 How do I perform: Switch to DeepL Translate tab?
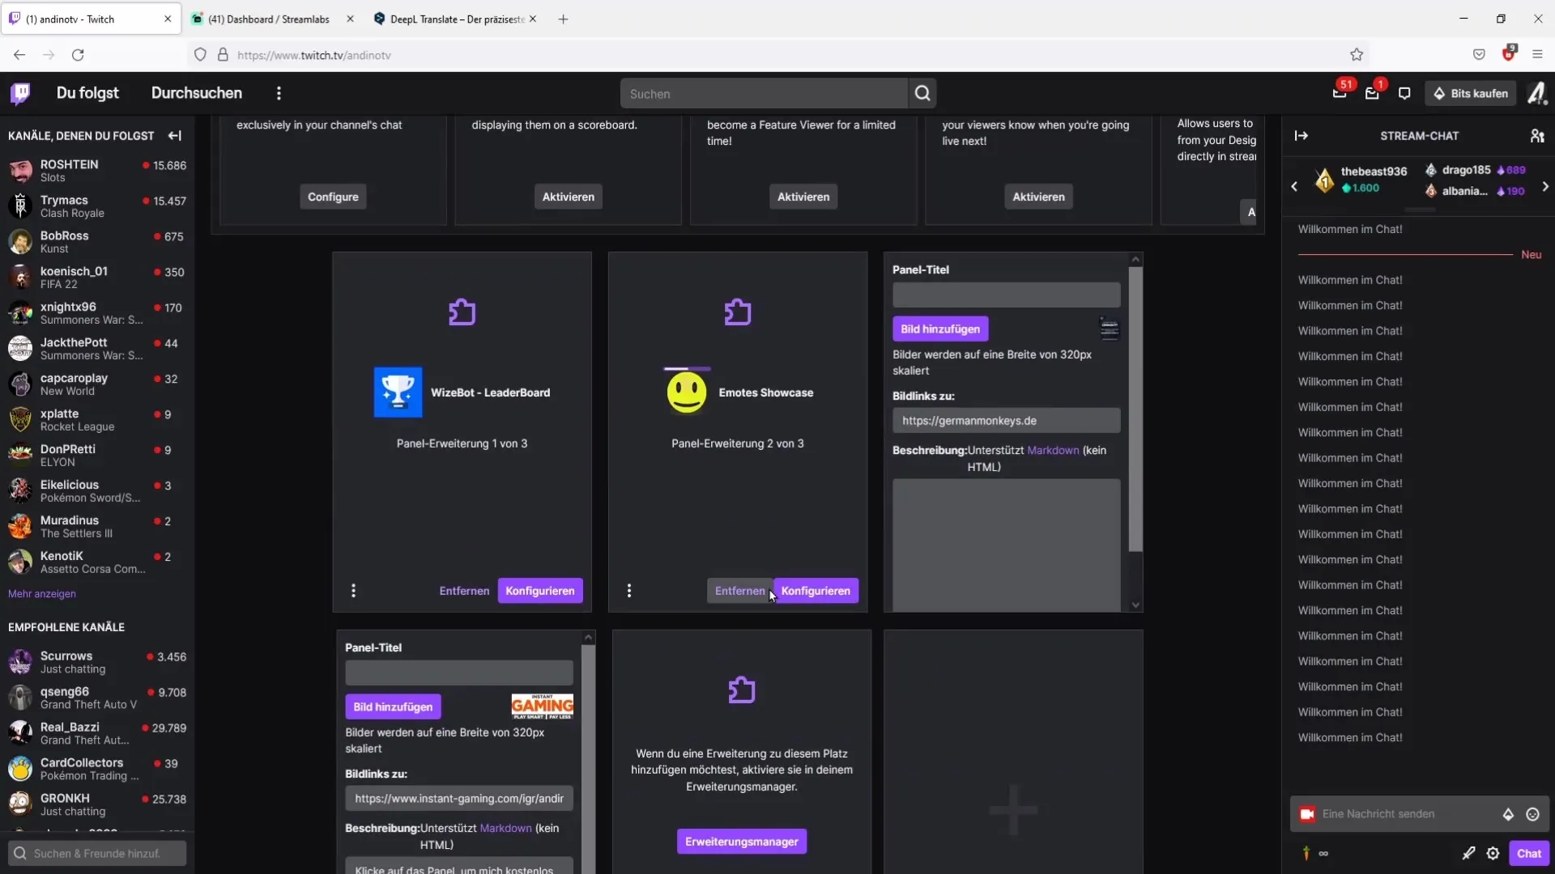click(x=458, y=19)
